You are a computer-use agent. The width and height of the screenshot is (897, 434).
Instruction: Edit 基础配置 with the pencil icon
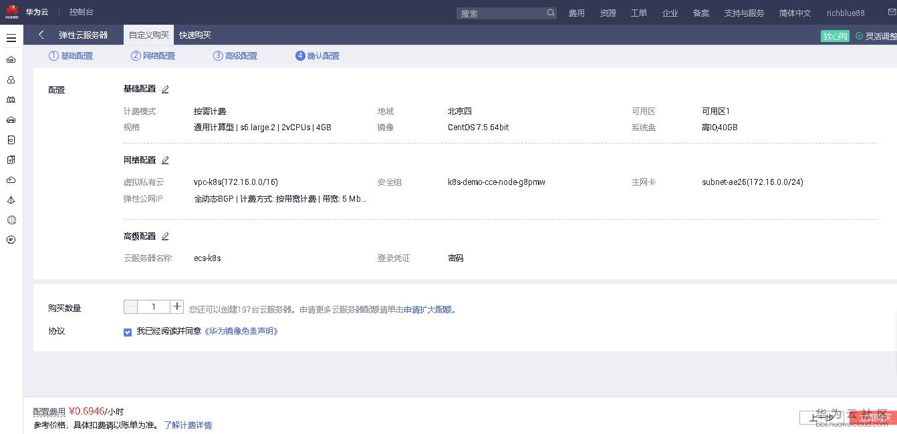(x=165, y=89)
